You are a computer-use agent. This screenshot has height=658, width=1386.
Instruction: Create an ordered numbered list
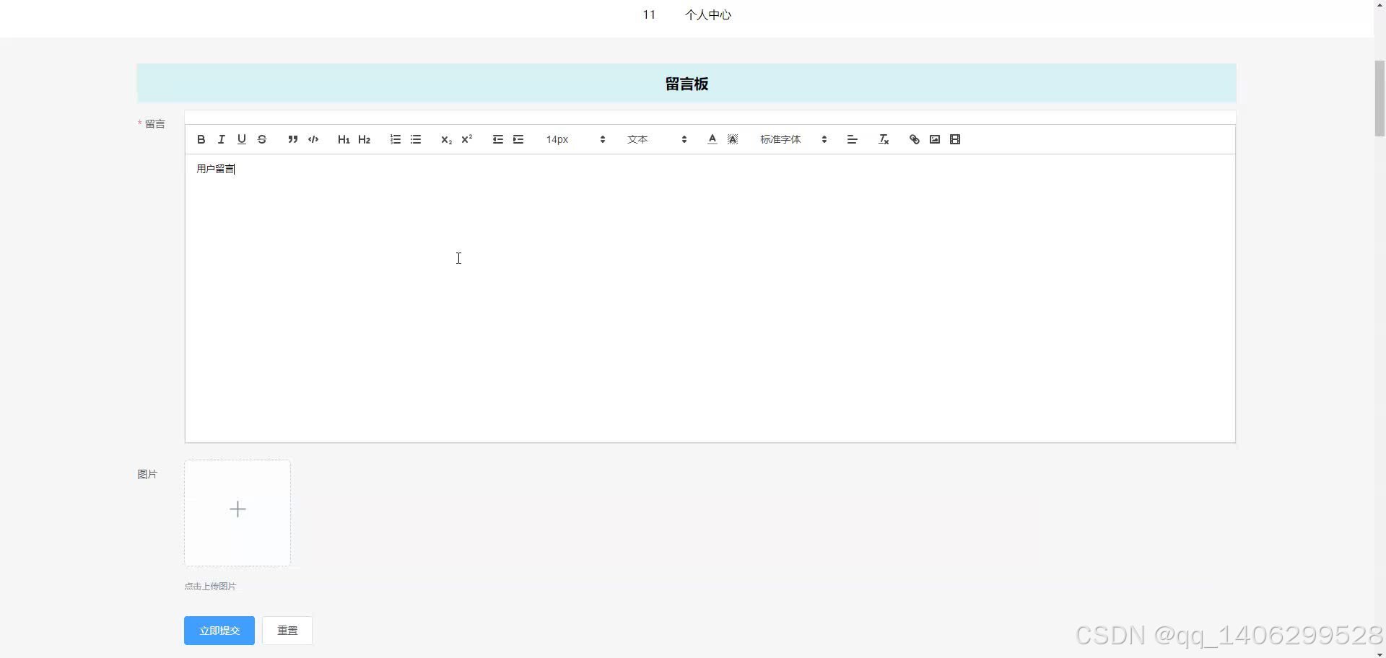pos(396,139)
